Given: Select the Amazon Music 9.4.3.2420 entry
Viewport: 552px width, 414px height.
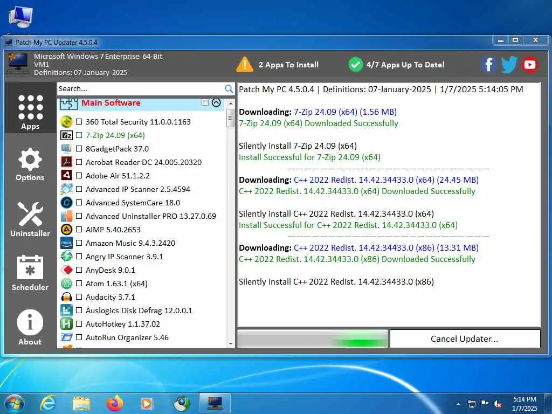Looking at the screenshot, I should pyautogui.click(x=130, y=243).
